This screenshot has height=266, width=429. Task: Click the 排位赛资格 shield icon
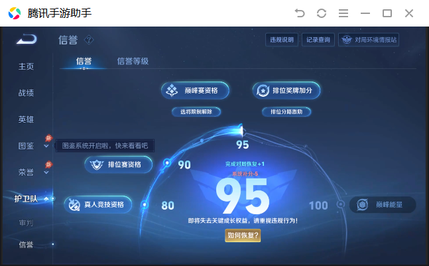click(97, 165)
